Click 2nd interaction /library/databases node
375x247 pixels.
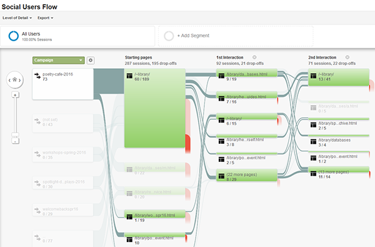pyautogui.click(x=339, y=136)
